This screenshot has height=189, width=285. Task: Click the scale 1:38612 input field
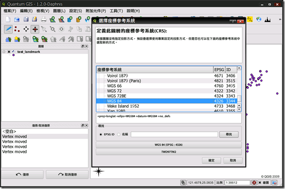[237, 183]
